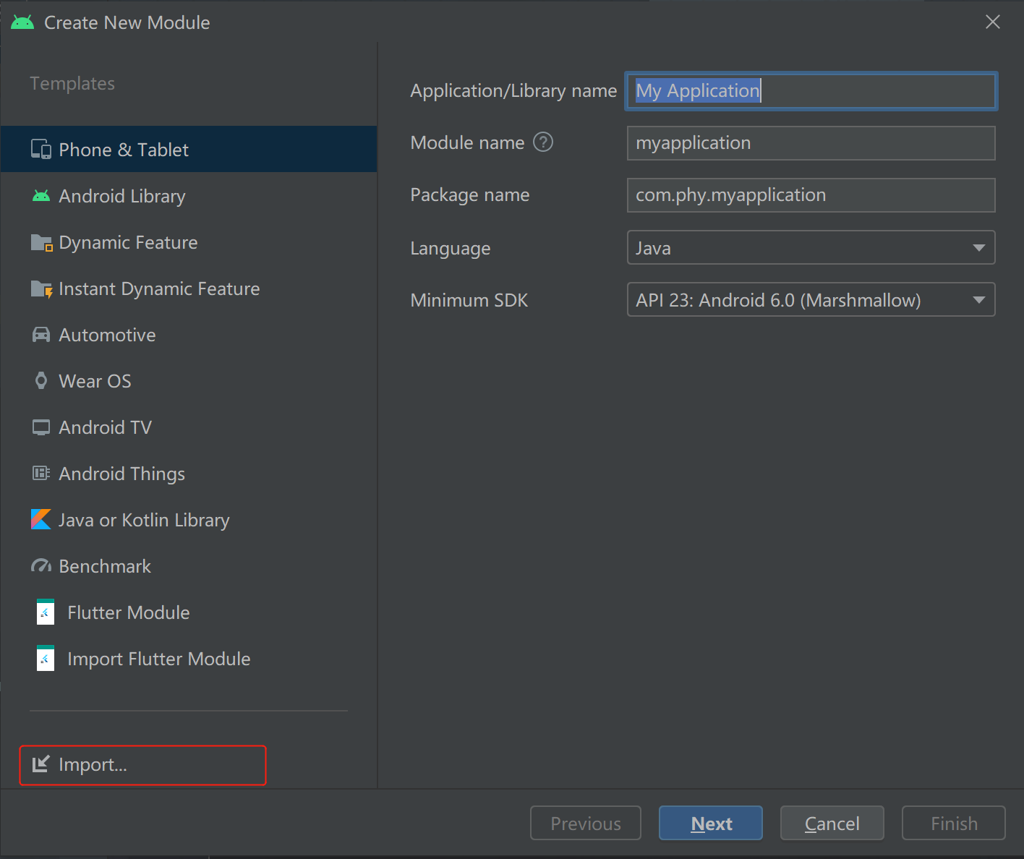Select Wear OS template

coord(189,380)
